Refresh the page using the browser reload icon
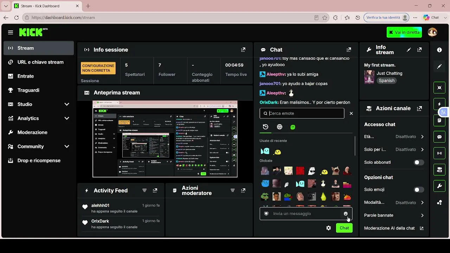Viewport: 450px width, 253px height. pos(17,18)
